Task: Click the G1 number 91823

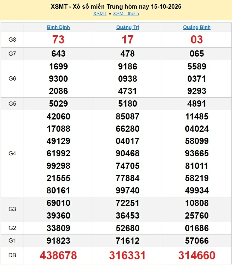Action: (x=58, y=241)
